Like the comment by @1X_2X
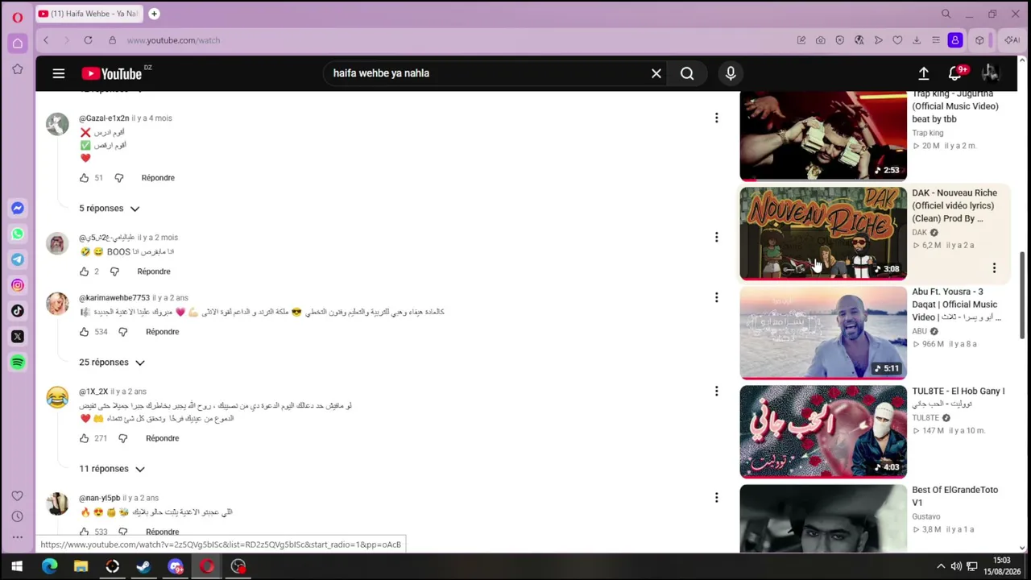 (84, 438)
